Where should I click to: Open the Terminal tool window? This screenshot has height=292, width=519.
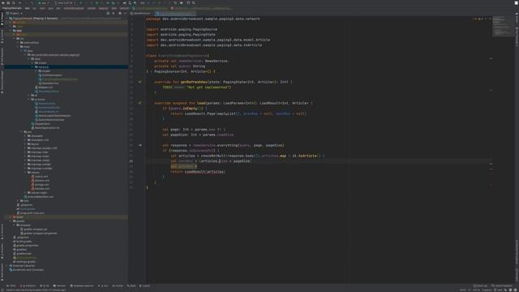pos(59,286)
